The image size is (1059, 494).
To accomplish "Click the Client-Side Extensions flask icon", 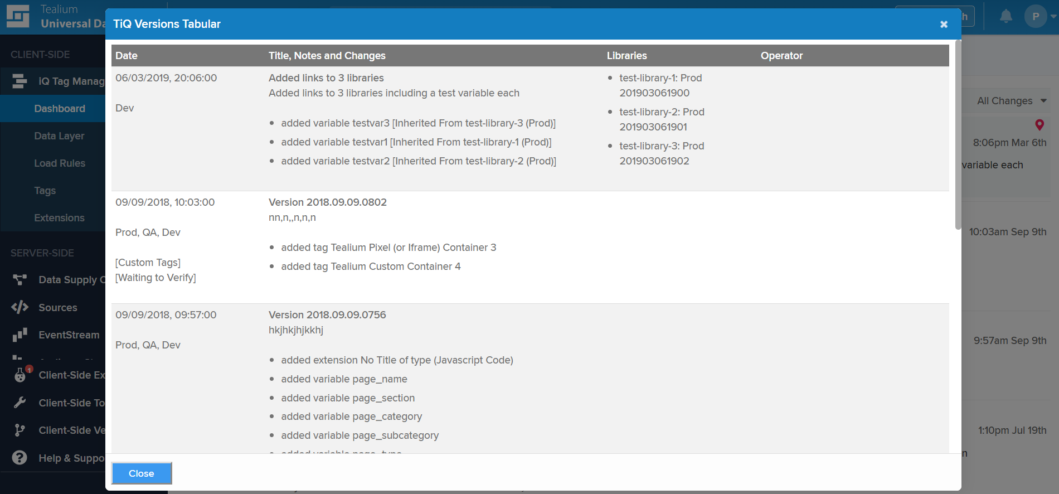I will point(21,375).
